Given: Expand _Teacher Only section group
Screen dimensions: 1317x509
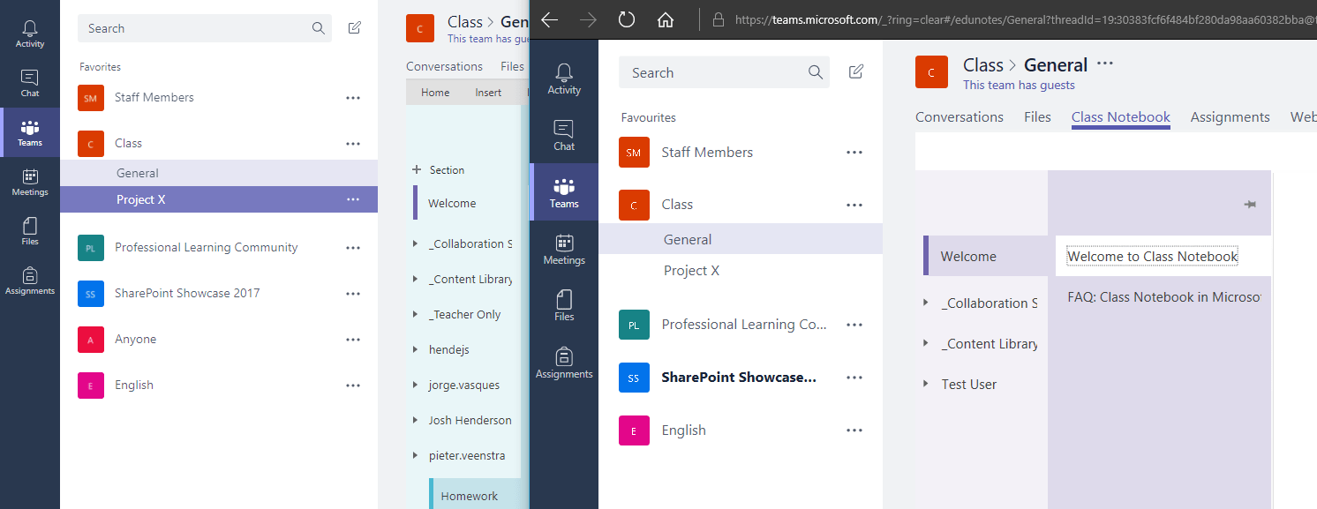Looking at the screenshot, I should pos(416,314).
